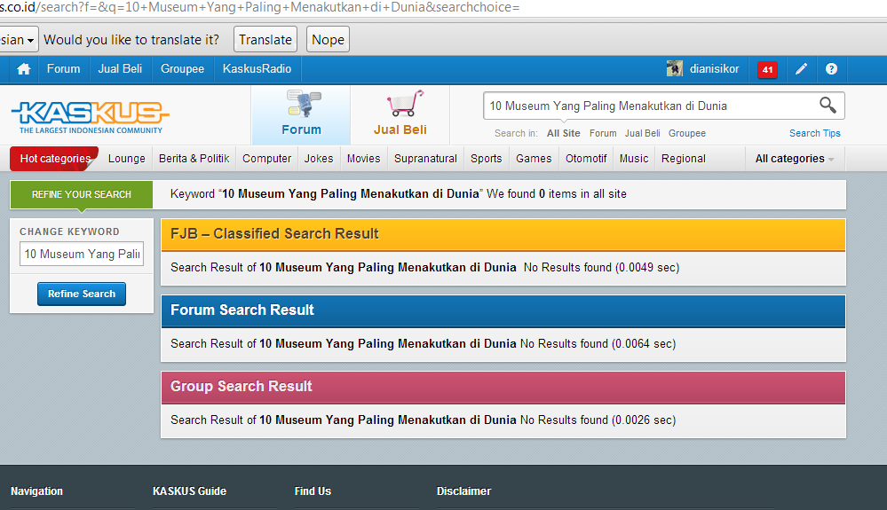Select Forum search scope
Screen dimensions: 887x510
pos(603,133)
